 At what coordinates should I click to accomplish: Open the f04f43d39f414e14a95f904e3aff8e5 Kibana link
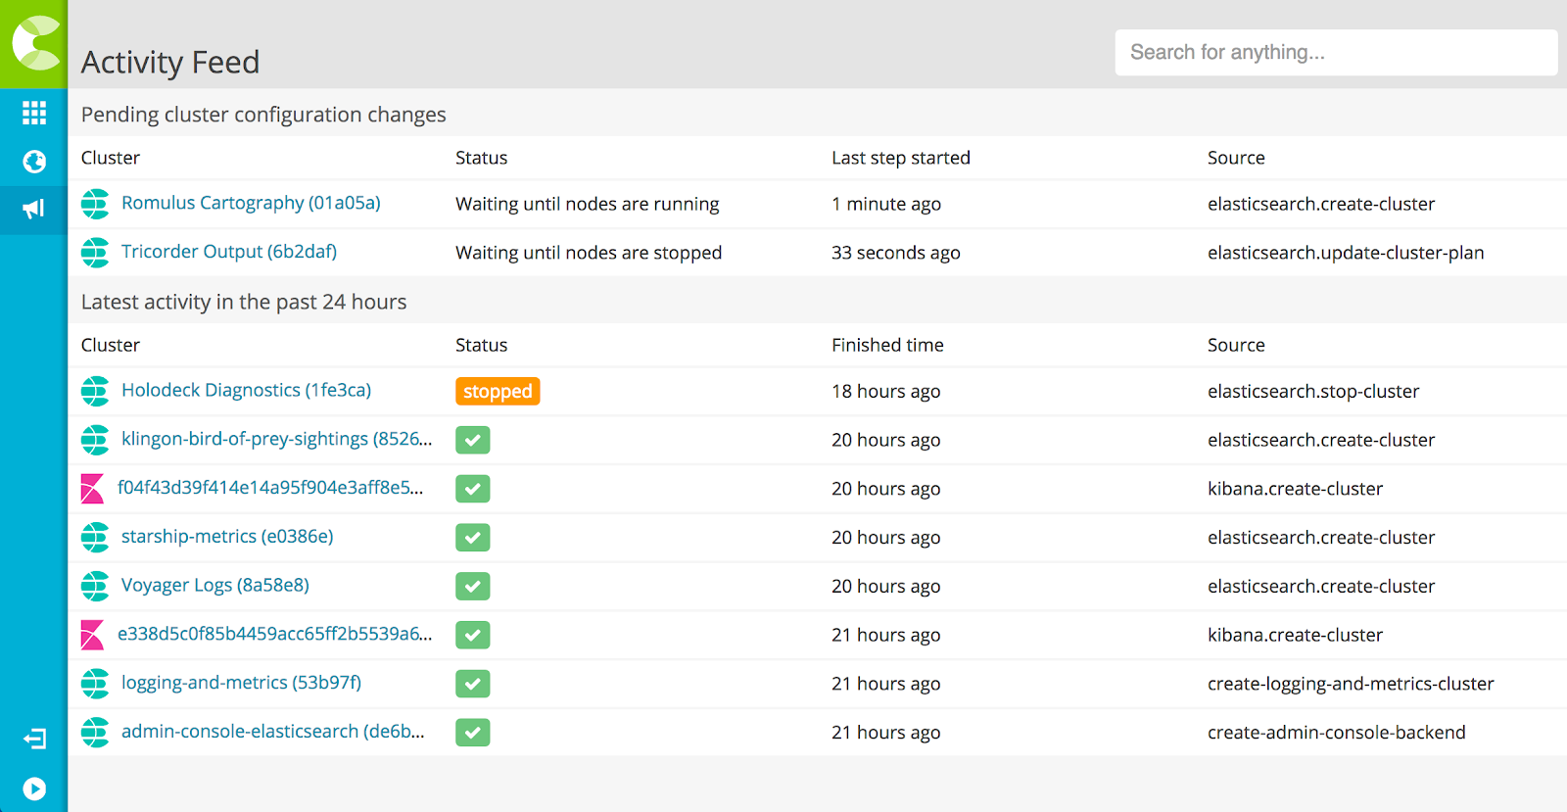[270, 487]
